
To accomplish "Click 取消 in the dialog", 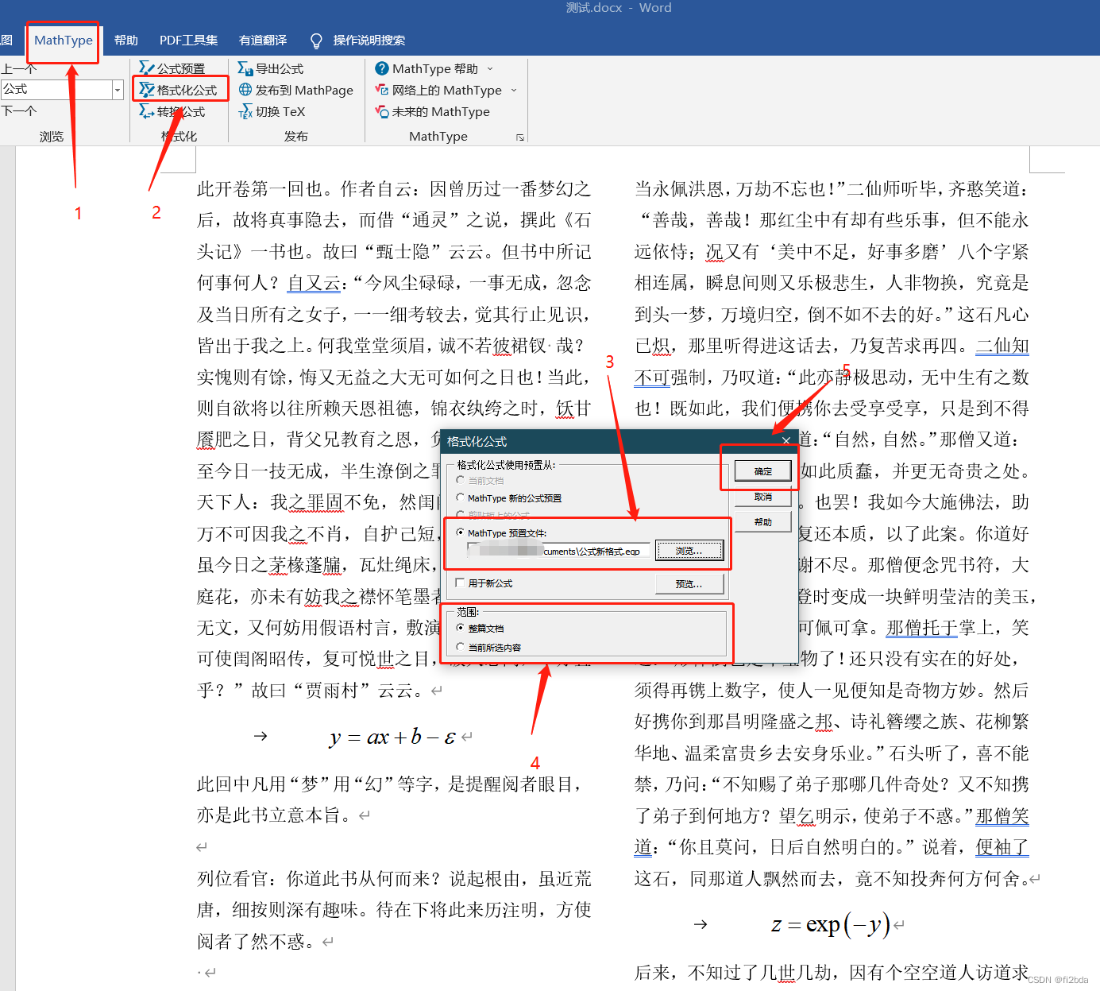I will click(763, 497).
